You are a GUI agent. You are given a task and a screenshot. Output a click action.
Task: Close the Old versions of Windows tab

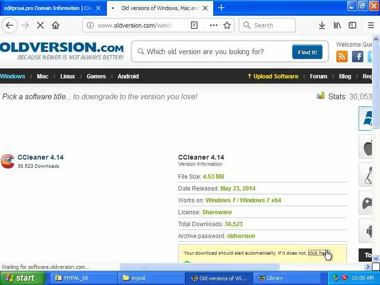point(205,8)
